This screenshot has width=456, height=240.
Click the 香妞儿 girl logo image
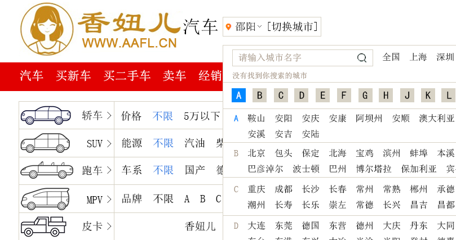[x=47, y=29]
